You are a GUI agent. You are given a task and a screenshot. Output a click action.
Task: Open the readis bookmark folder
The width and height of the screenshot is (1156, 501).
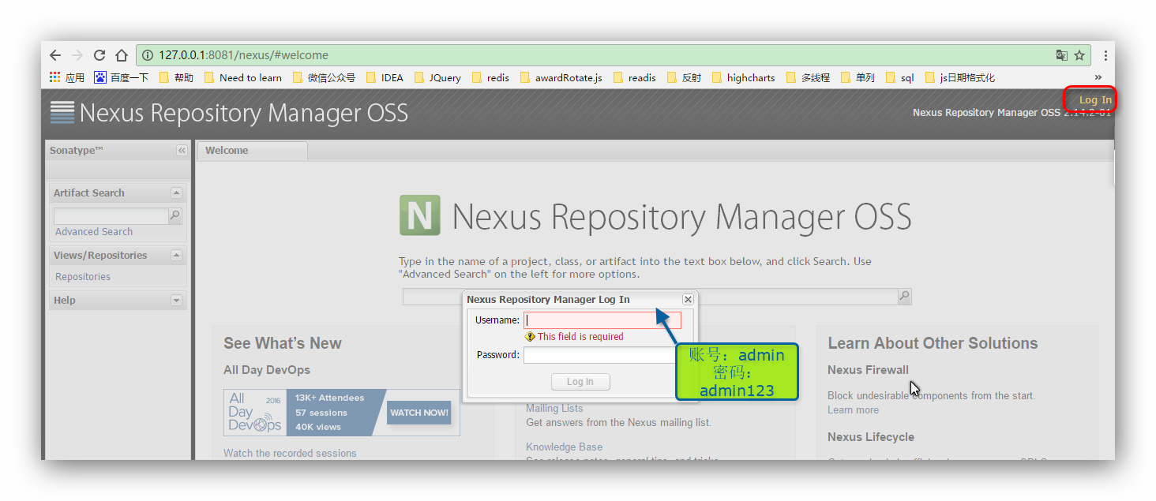[x=635, y=77]
